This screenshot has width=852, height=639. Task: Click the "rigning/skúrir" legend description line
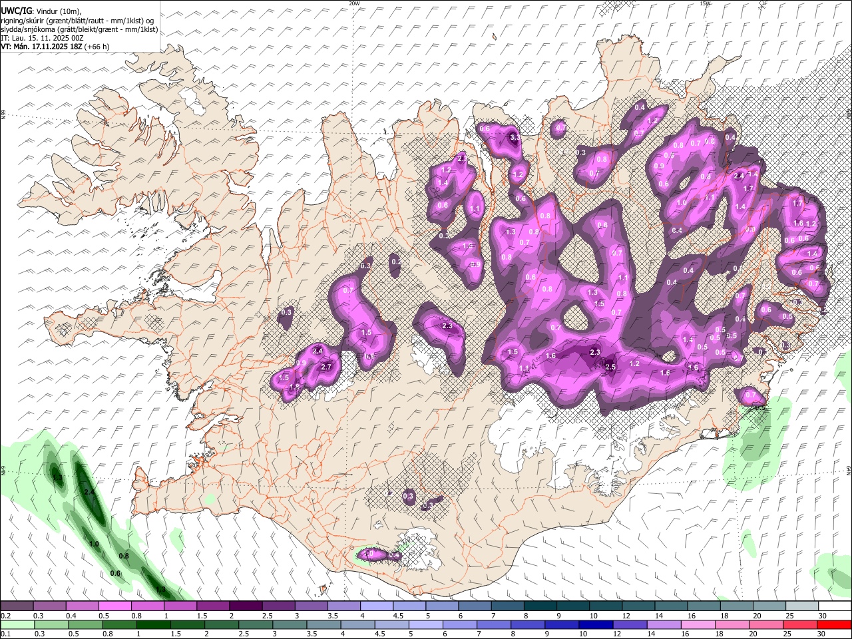77,21
